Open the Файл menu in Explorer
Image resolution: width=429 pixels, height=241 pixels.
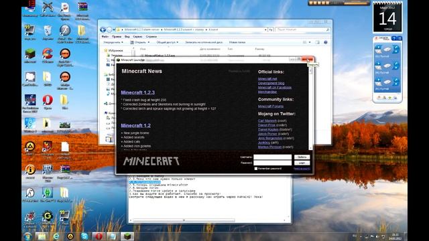(x=105, y=36)
